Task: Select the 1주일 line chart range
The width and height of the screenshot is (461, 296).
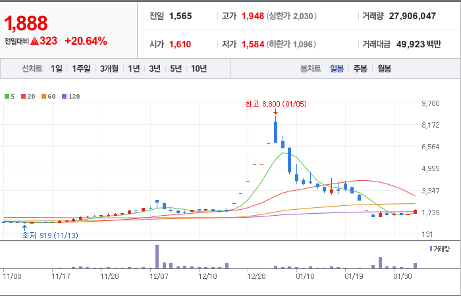Action: point(82,68)
